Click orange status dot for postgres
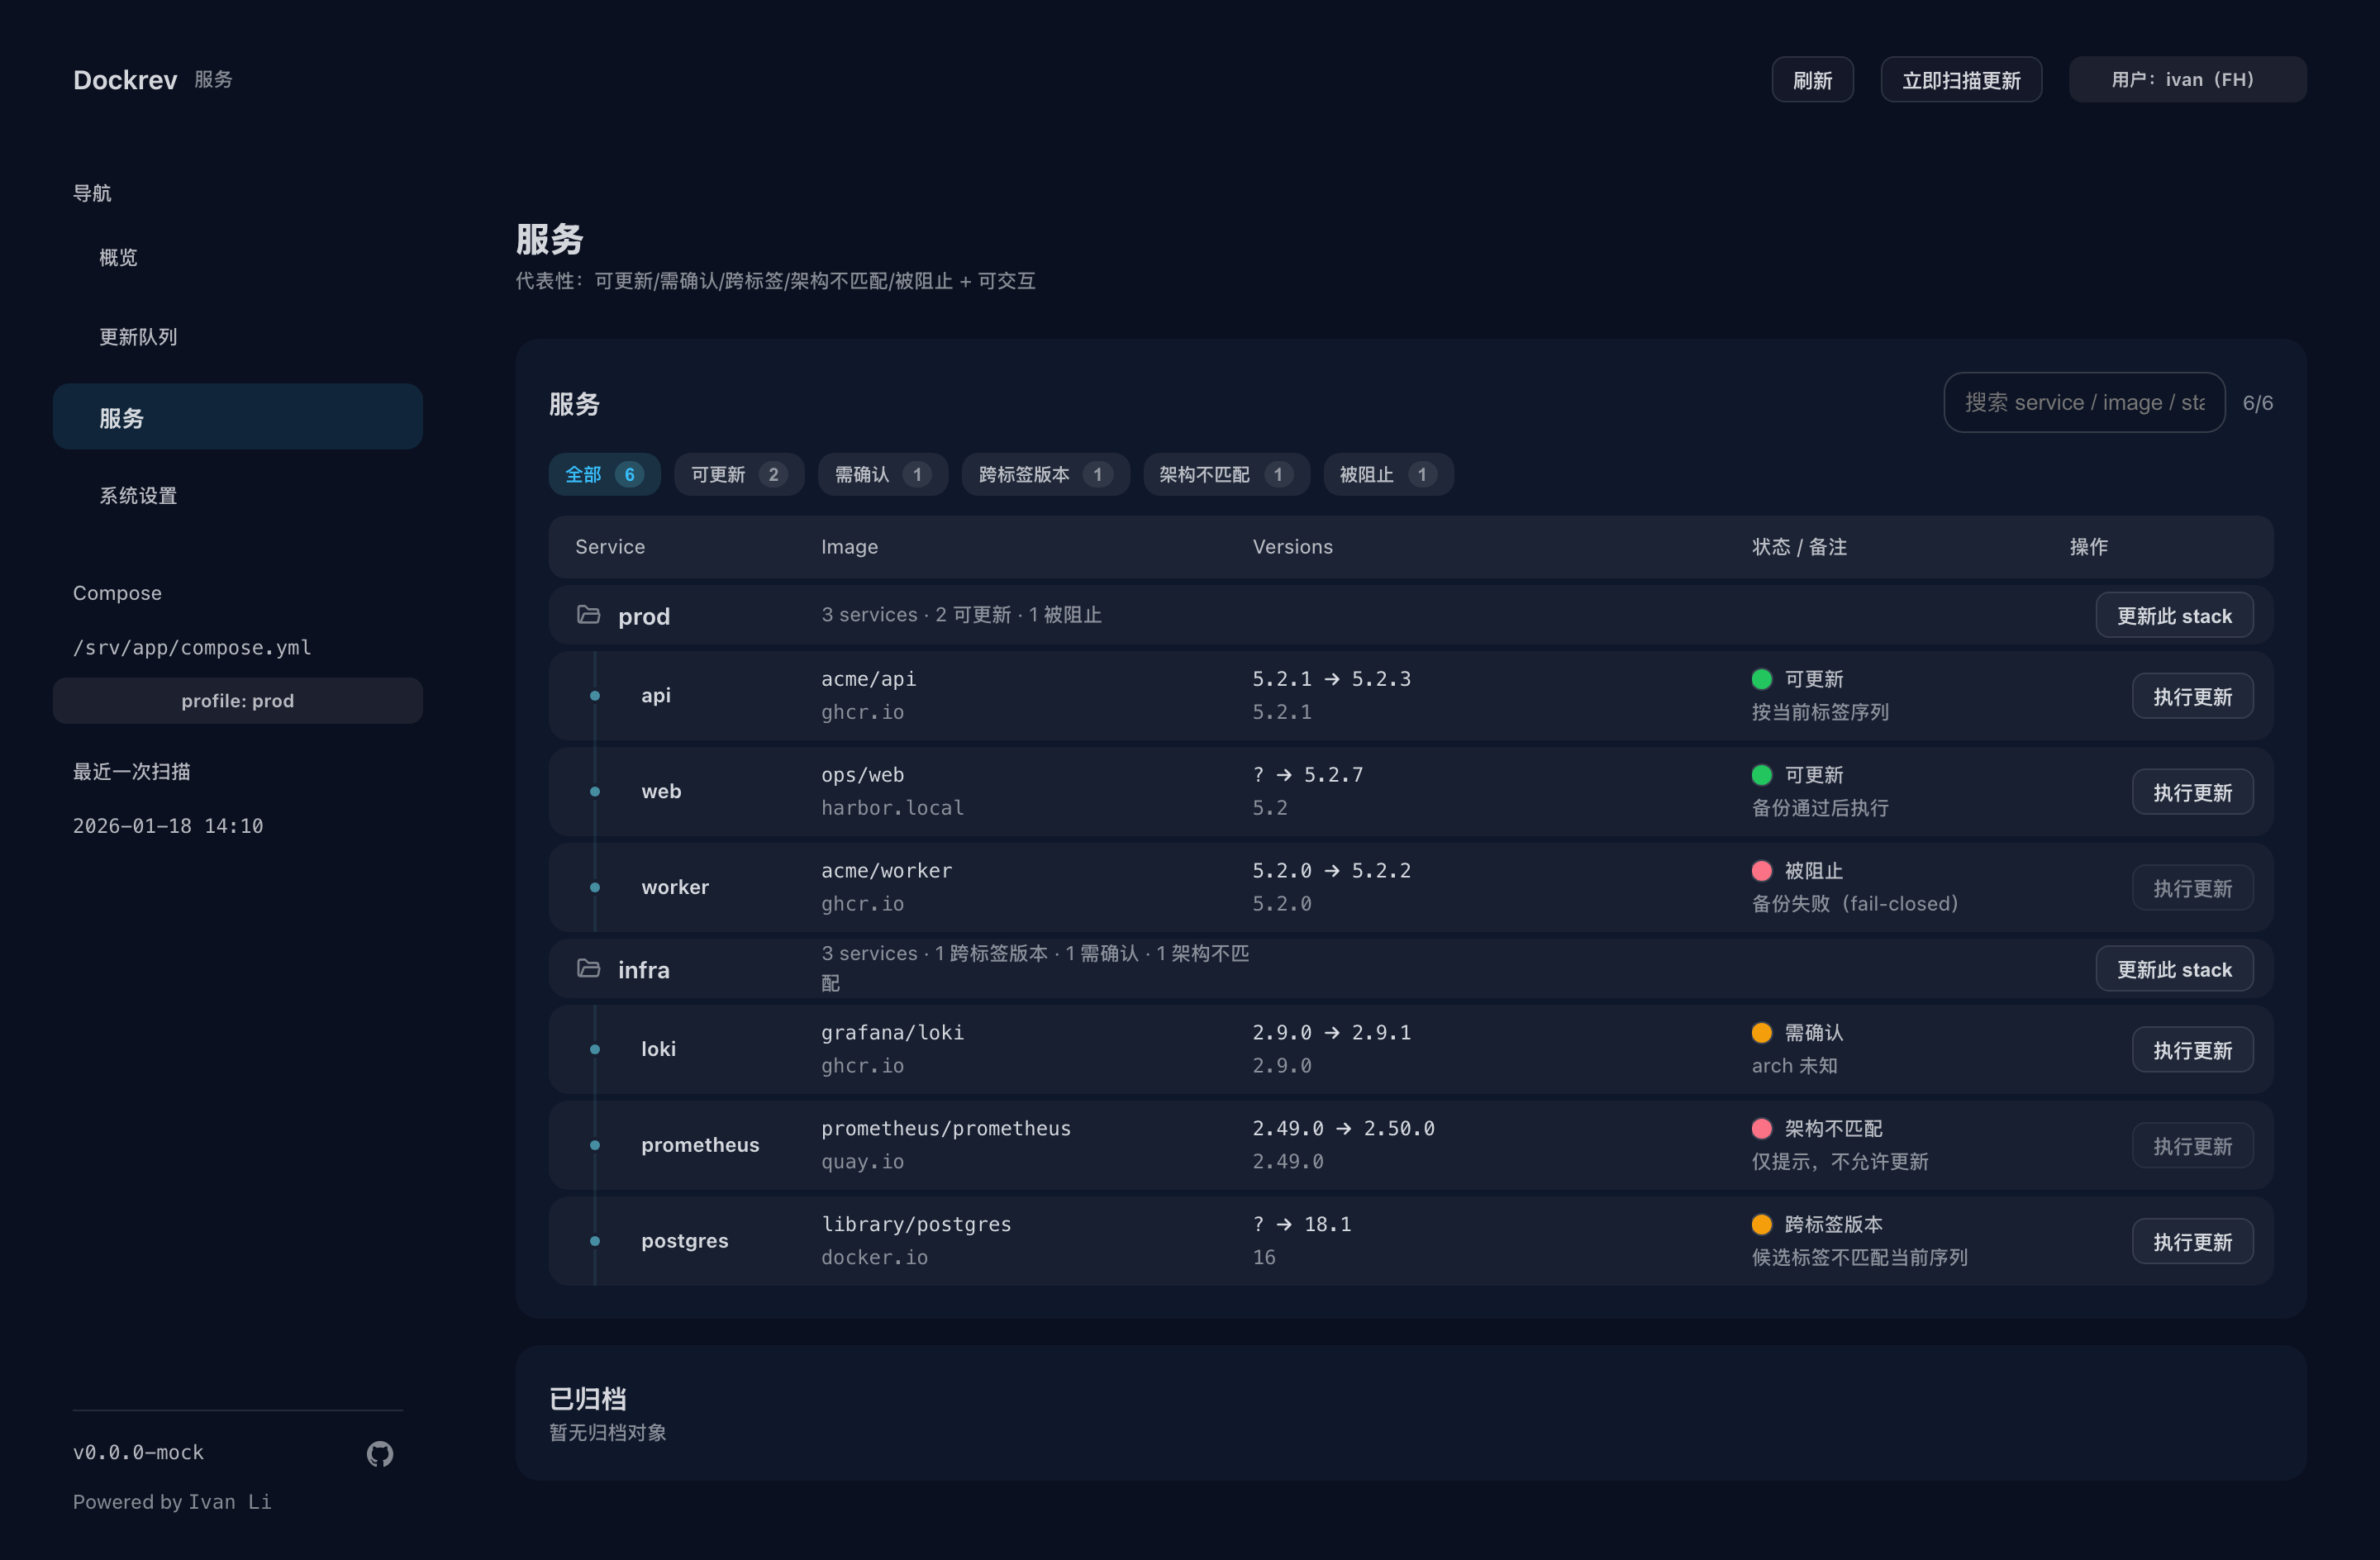The height and width of the screenshot is (1560, 2380). [x=1762, y=1225]
